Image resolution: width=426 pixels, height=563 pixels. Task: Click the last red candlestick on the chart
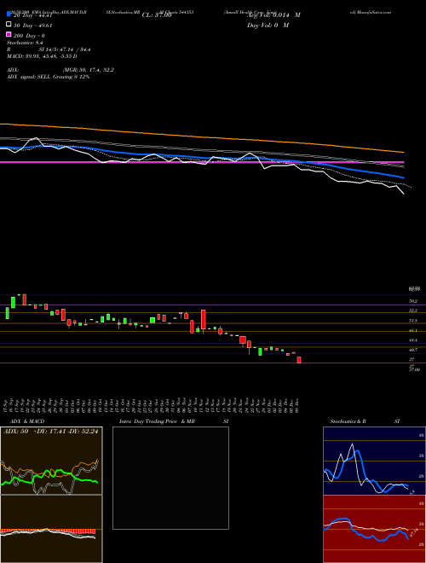click(x=299, y=360)
